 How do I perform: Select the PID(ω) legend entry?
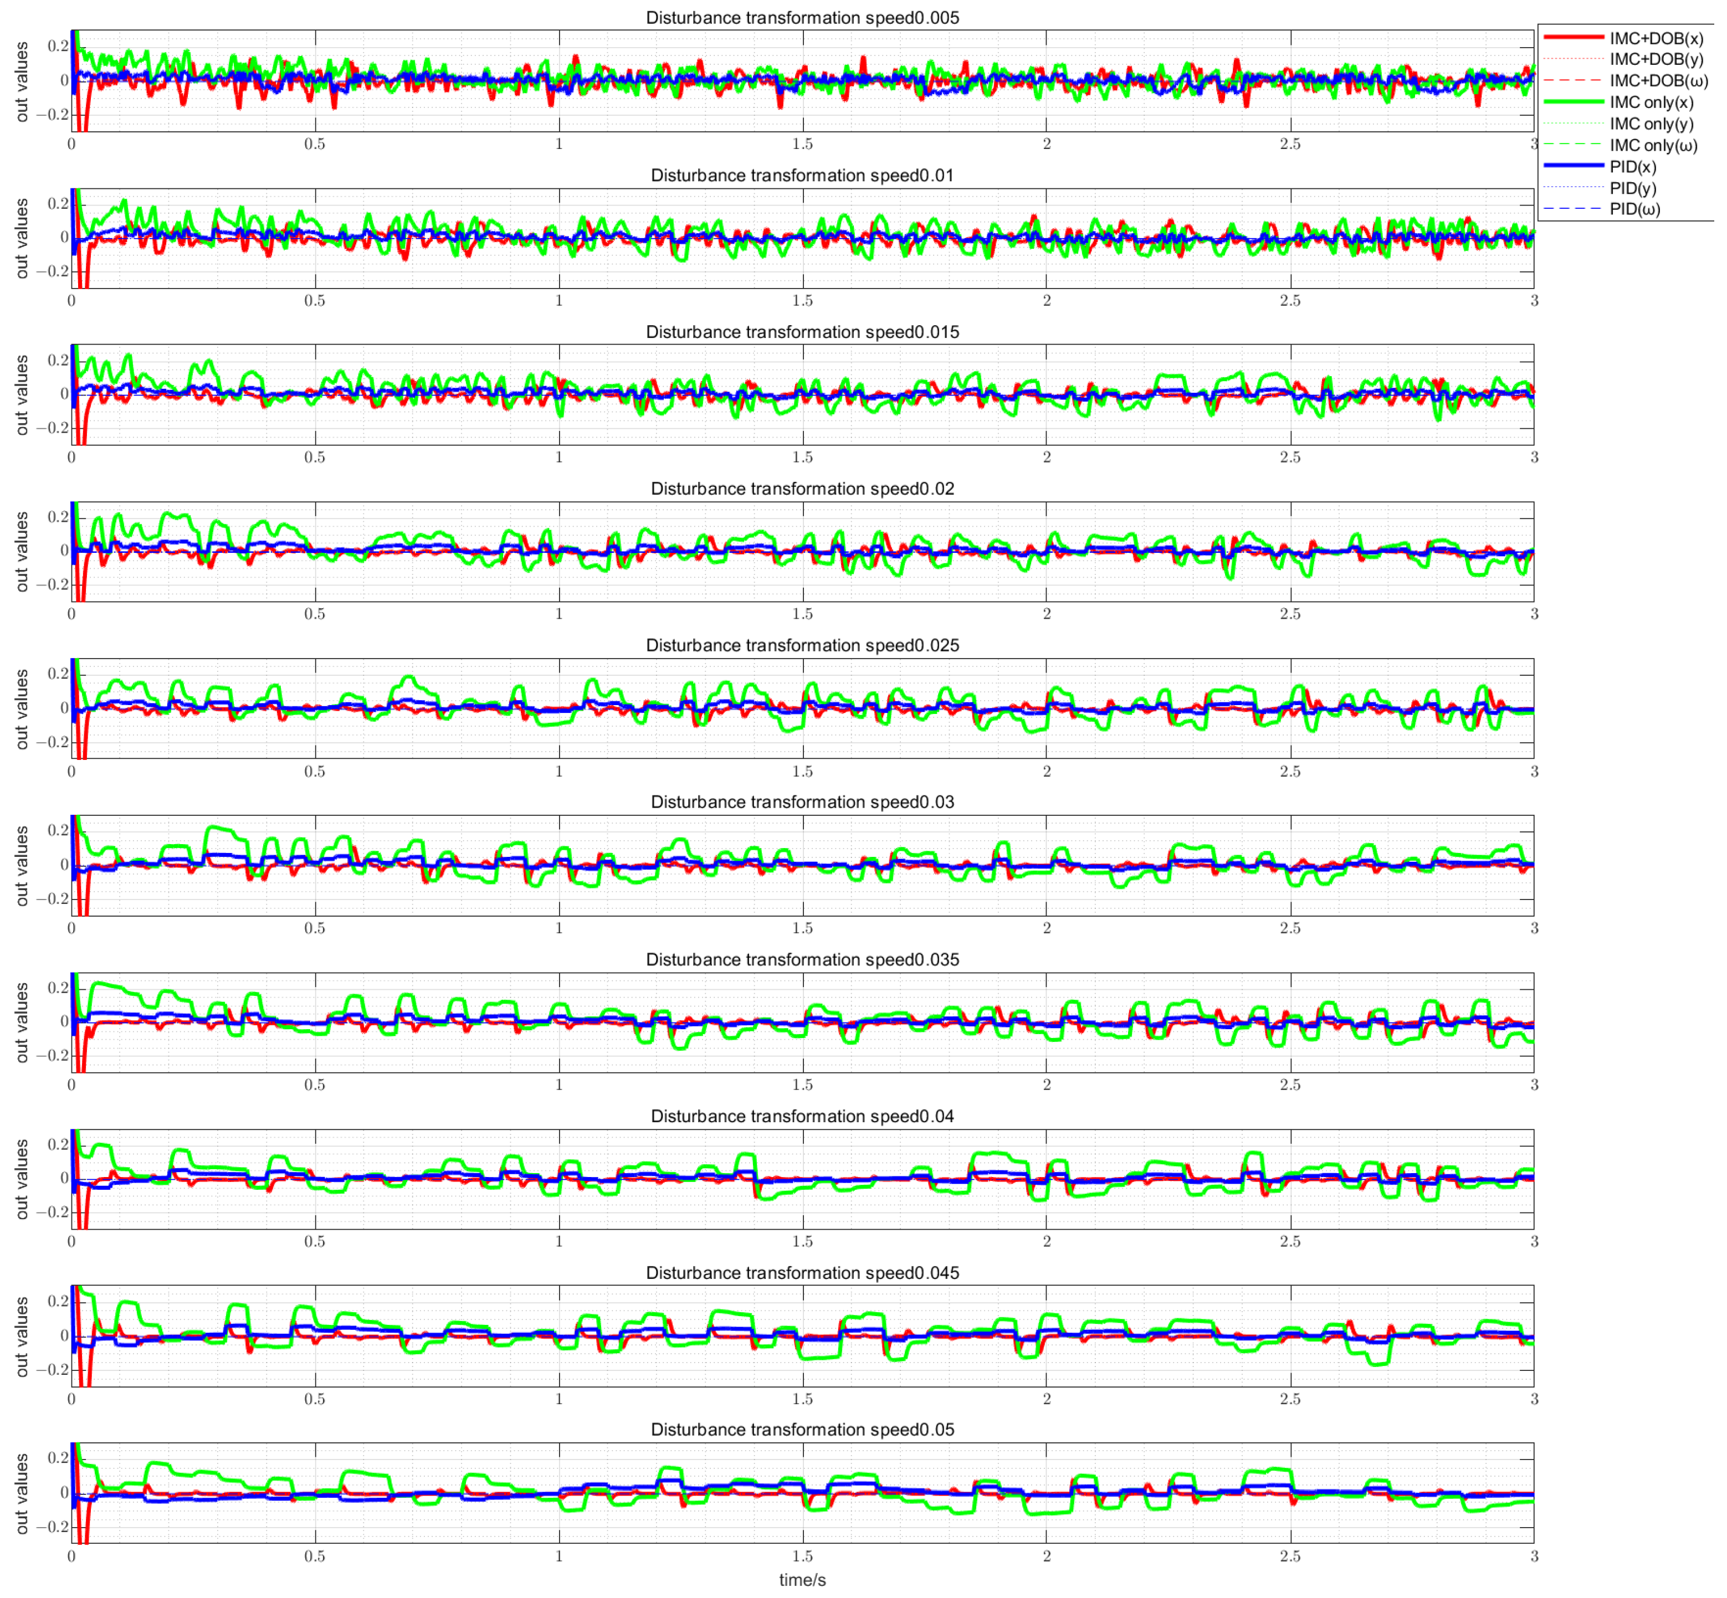[x=1634, y=208]
